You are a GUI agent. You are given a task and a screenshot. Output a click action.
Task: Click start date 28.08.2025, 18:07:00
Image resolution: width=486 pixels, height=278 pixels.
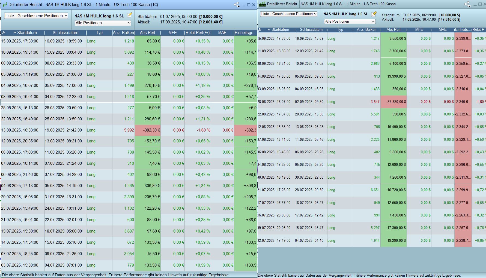pyautogui.click(x=274, y=102)
